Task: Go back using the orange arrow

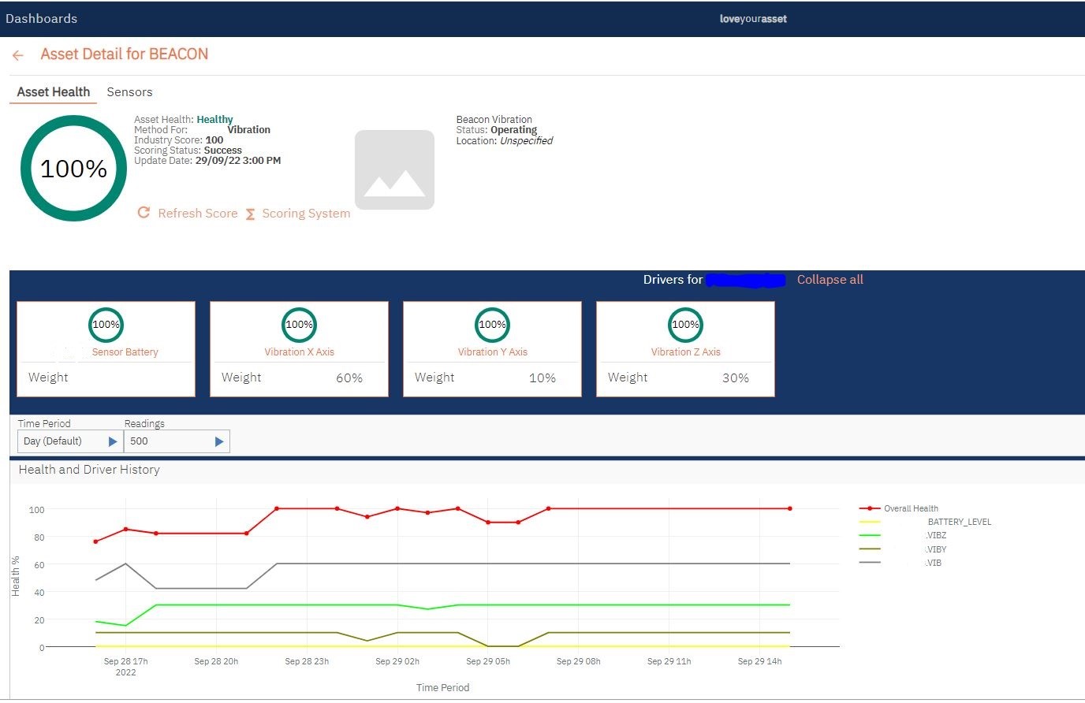Action: 18,55
